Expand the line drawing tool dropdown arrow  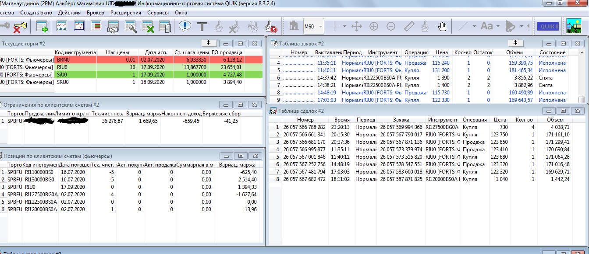[x=474, y=27]
